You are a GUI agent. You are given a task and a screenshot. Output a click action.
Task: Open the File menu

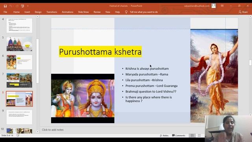coord(5,12)
